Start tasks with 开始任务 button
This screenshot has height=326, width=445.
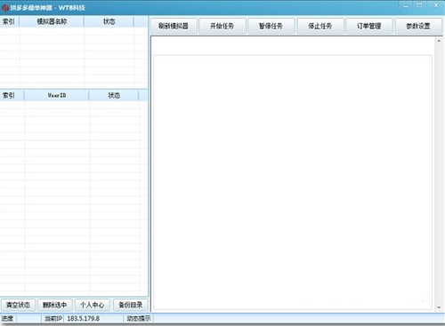click(222, 26)
